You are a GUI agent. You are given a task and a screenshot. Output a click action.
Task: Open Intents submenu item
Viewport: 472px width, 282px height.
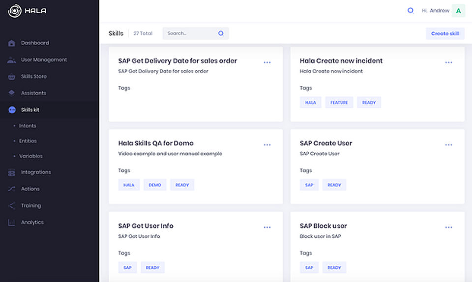[28, 126]
